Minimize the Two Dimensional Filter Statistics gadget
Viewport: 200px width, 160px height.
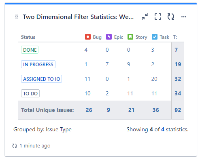coord(145,17)
